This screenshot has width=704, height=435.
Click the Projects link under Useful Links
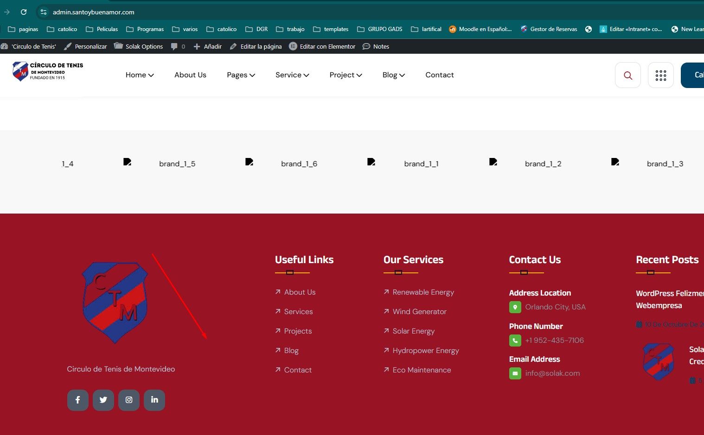(x=298, y=331)
